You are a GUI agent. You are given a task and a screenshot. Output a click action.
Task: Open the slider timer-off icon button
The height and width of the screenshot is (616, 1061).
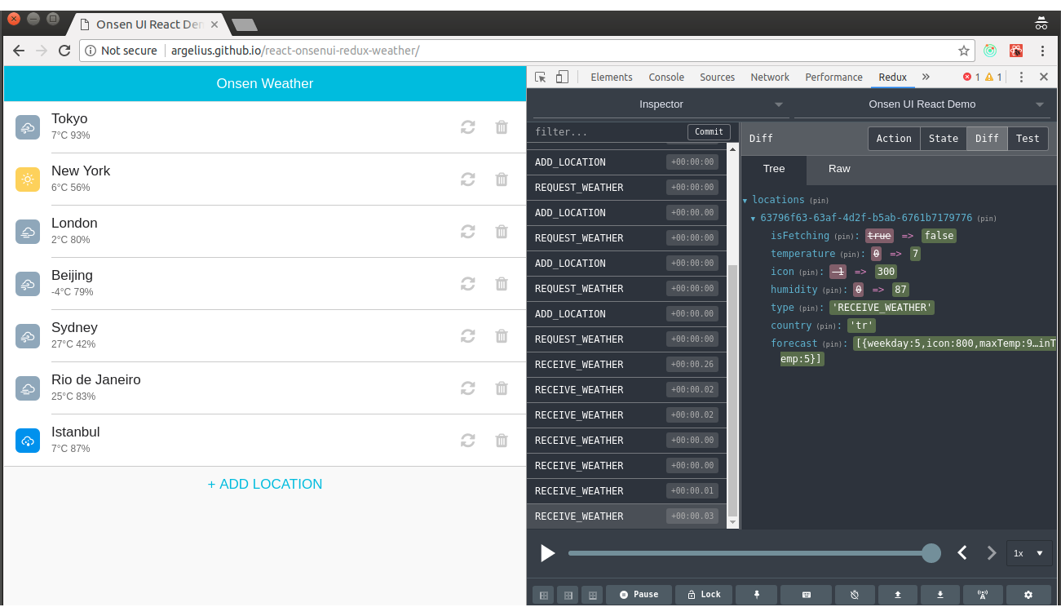(855, 594)
